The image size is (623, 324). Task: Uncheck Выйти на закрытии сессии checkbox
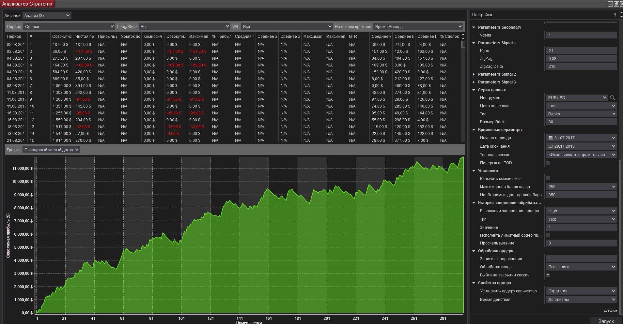(548, 275)
